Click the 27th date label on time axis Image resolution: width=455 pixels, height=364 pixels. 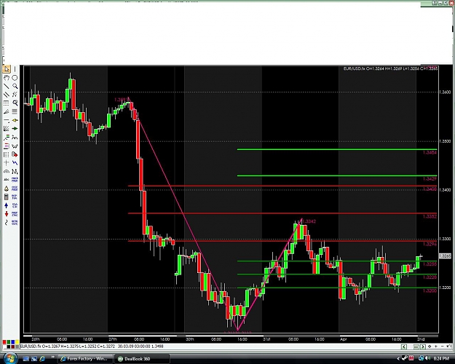tap(113, 339)
